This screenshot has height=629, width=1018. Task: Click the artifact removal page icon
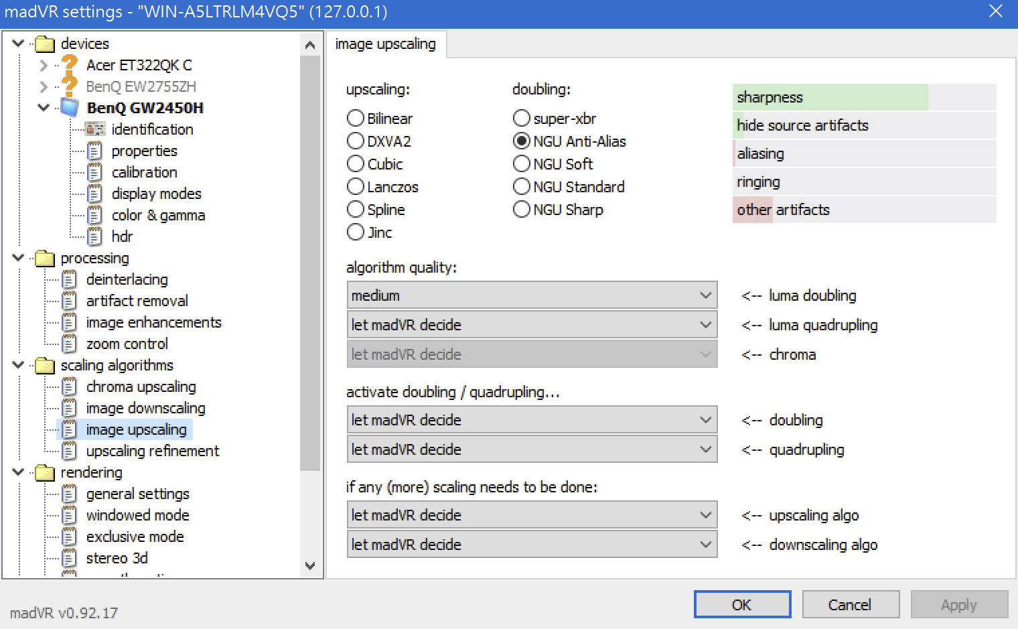69,301
